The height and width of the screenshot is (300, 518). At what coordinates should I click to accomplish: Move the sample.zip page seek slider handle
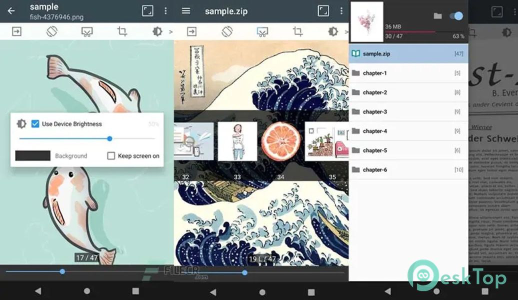pyautogui.click(x=244, y=272)
